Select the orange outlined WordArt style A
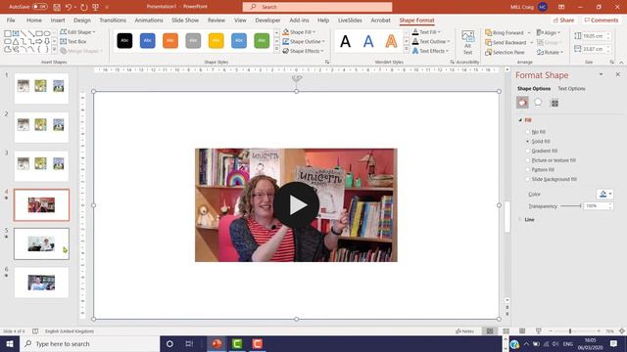This screenshot has width=627, height=352. 391,41
